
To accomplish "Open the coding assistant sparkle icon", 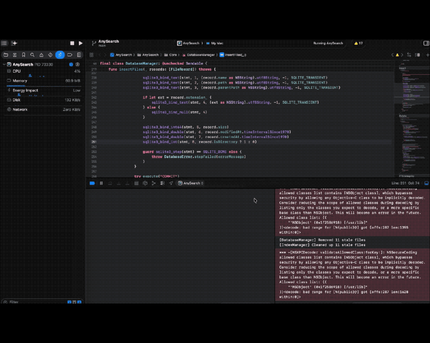I will click(14, 43).
